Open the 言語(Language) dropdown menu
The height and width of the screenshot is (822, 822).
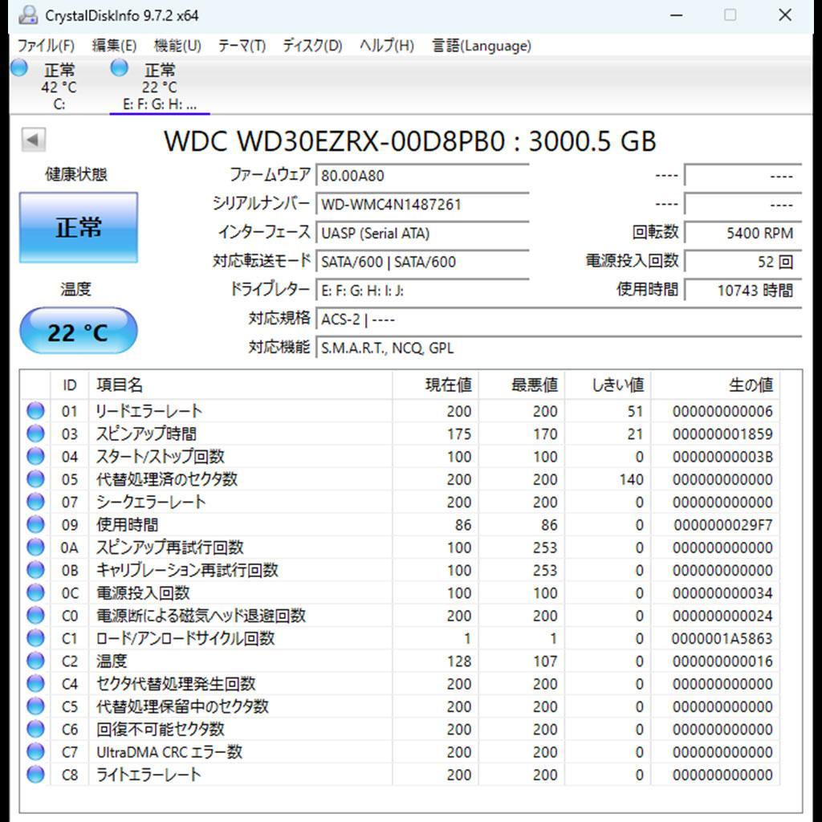click(x=482, y=46)
